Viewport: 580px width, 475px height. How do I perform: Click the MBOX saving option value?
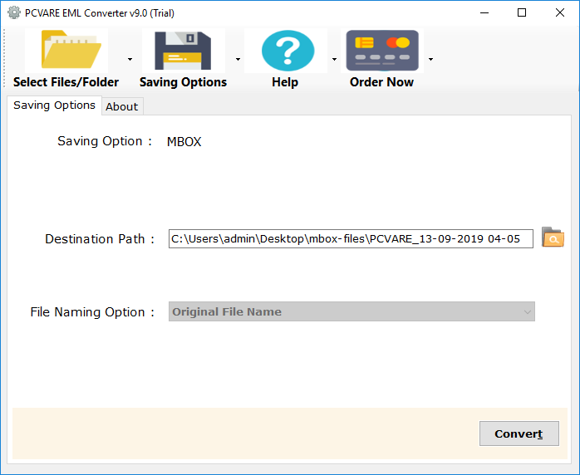tap(184, 142)
